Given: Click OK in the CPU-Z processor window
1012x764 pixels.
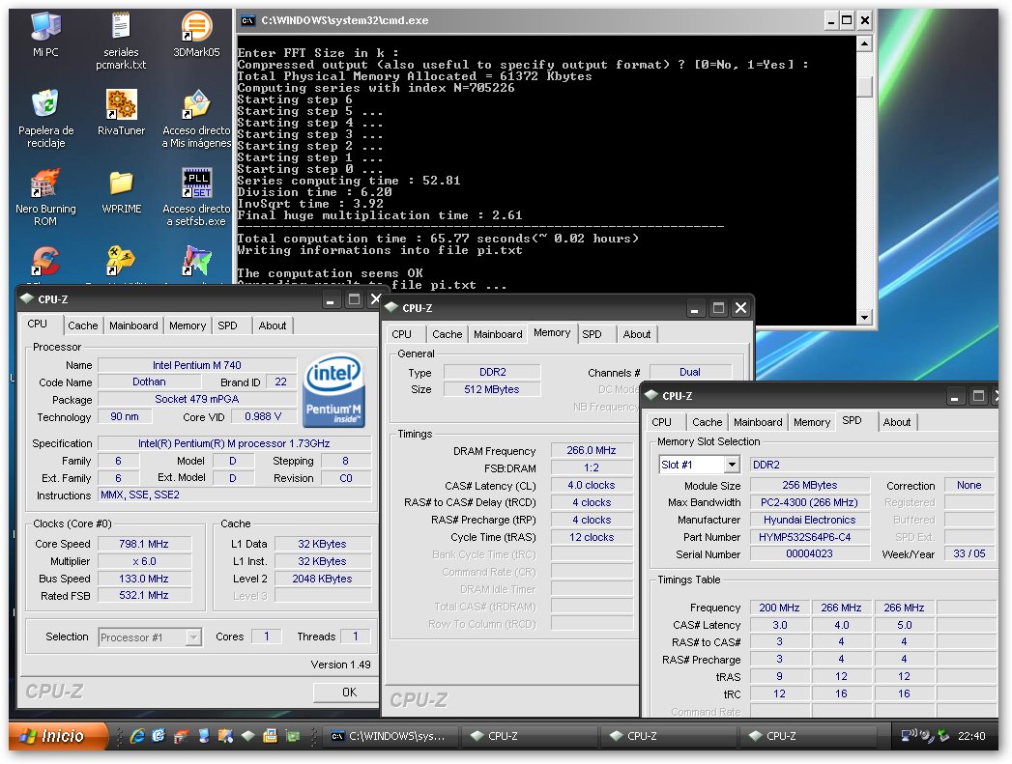Looking at the screenshot, I should [347, 692].
